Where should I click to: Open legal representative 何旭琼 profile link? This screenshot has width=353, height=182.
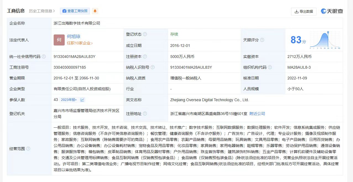coord(74,36)
